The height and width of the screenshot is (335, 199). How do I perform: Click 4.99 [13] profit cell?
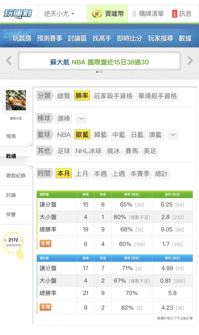172,268
